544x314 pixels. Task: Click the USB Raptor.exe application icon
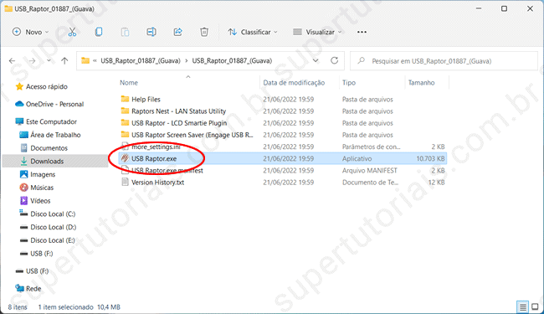pyautogui.click(x=125, y=158)
